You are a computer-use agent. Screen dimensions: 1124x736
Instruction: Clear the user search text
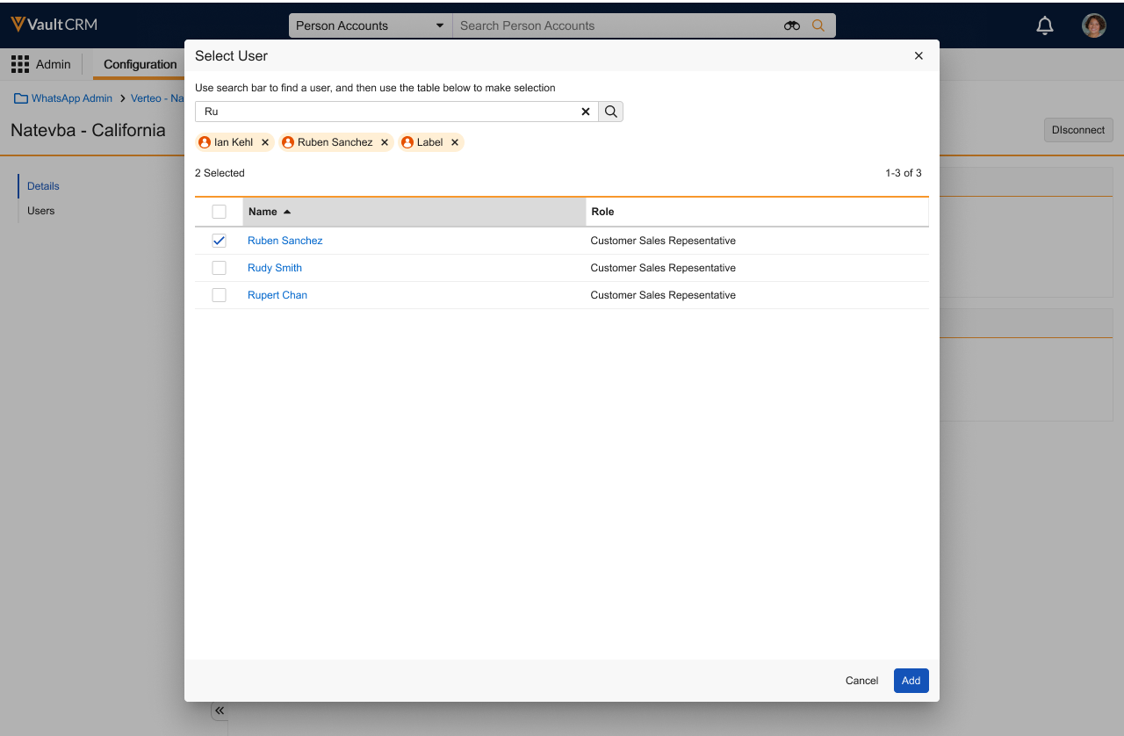pyautogui.click(x=586, y=112)
